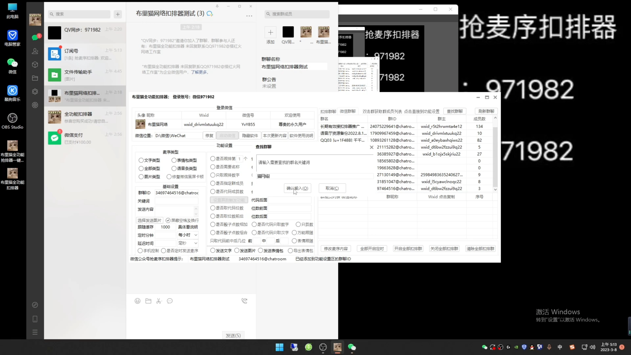Switch to 扣排群聊 tab
This screenshot has width=631, height=355.
328,111
